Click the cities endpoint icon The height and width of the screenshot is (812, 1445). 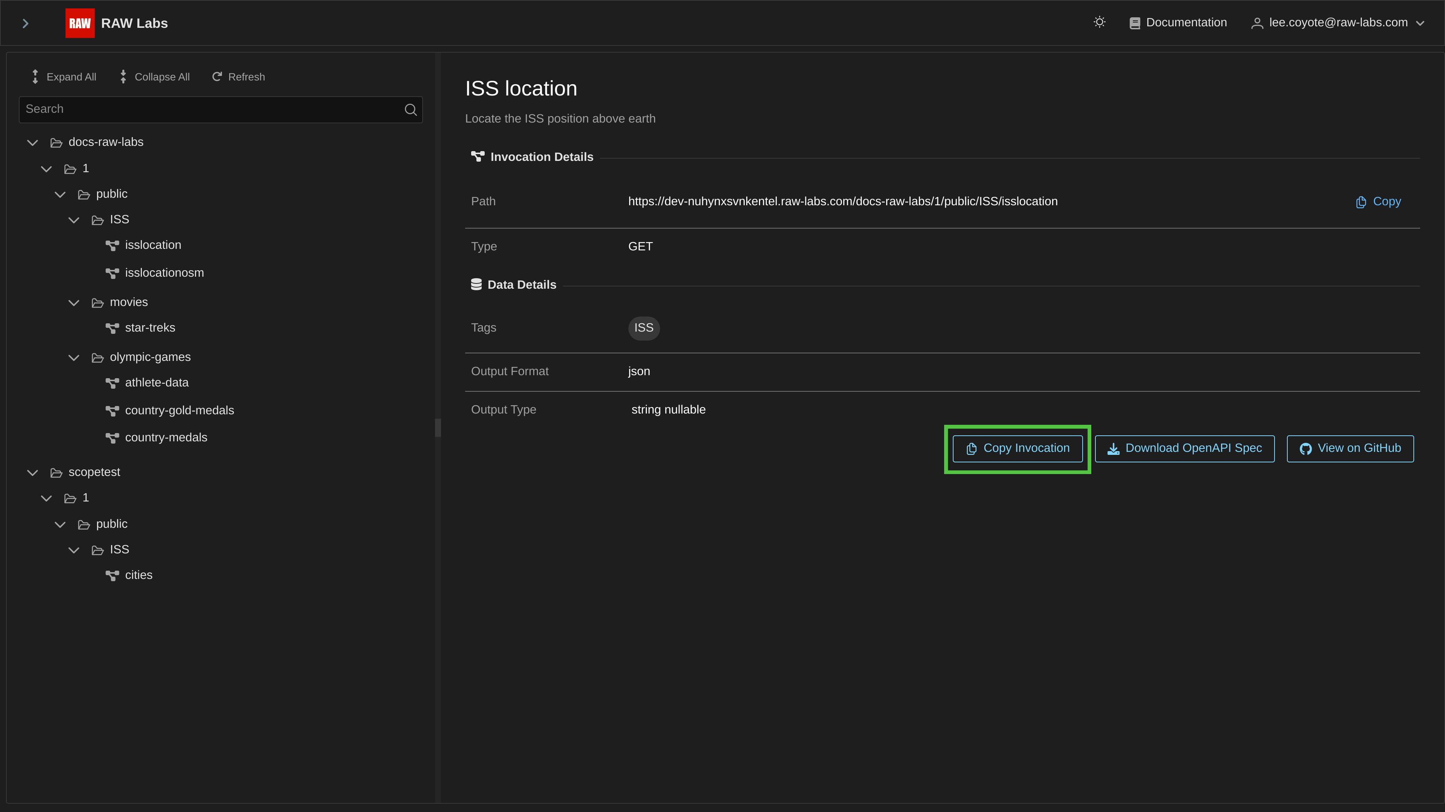click(x=112, y=576)
